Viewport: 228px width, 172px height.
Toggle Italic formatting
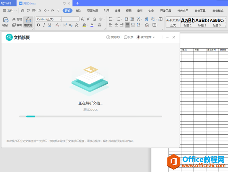click(44, 25)
